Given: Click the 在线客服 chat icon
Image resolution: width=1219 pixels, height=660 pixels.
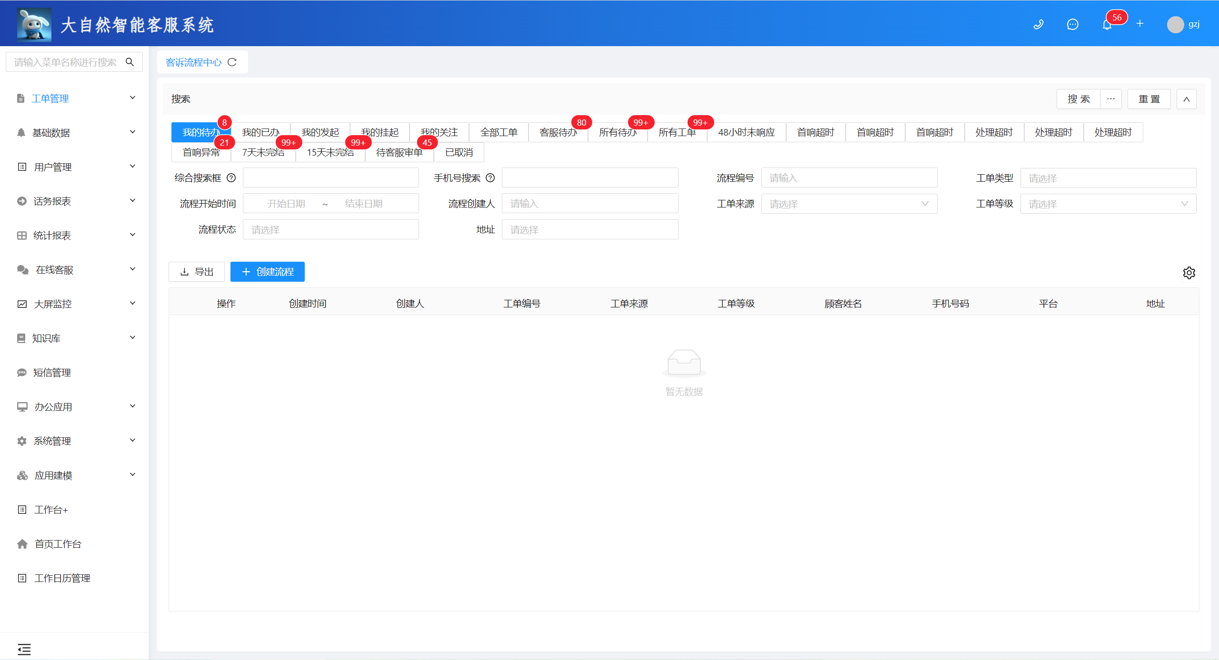Looking at the screenshot, I should pyautogui.click(x=23, y=270).
